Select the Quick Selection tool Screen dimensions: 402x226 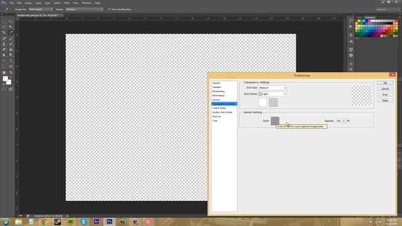[11, 27]
